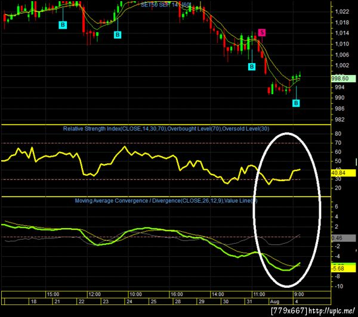The width and height of the screenshot is (358, 317).
Task: Click the MACD scale label -10
Action: [339, 286]
